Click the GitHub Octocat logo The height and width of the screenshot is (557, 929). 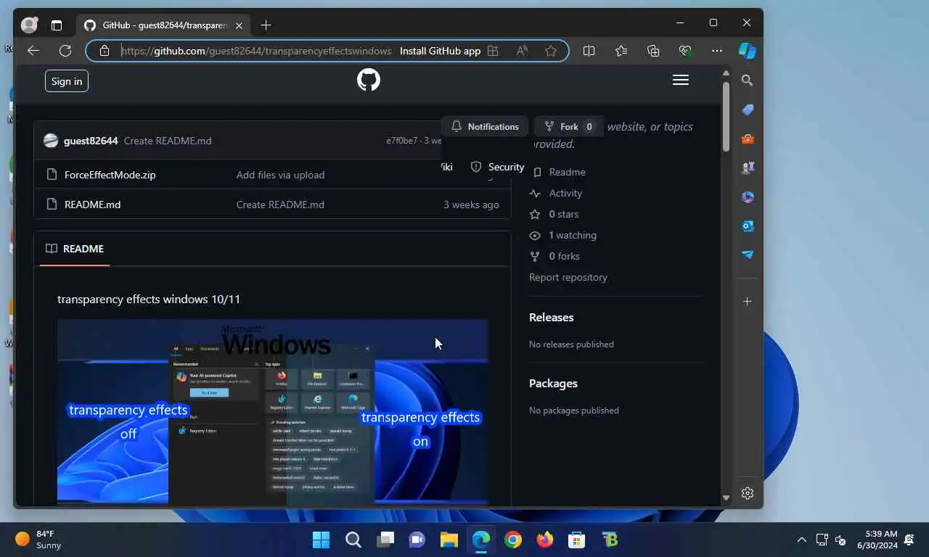(369, 80)
